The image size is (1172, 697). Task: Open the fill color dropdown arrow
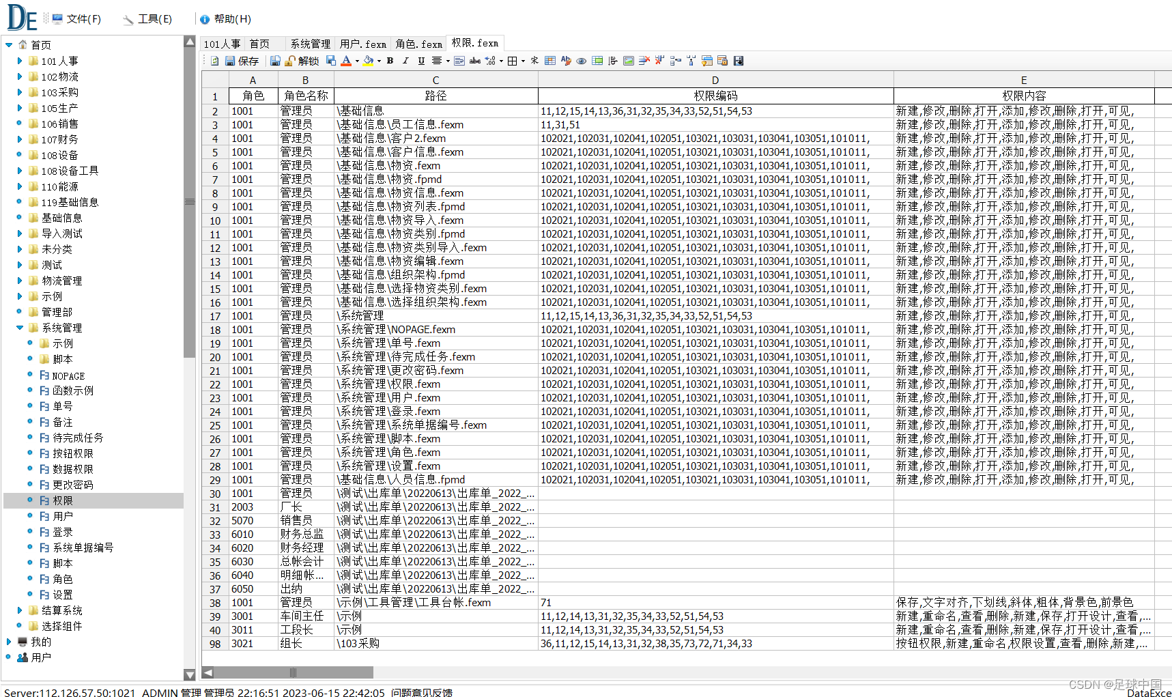click(x=379, y=61)
